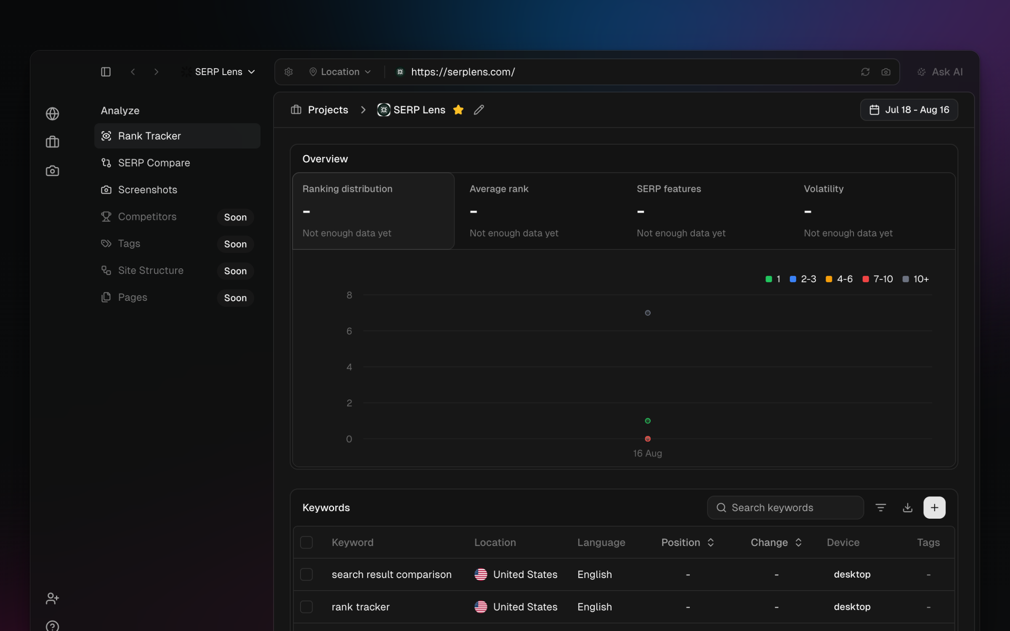Click 'English' in the 'search result comparison' row
Image resolution: width=1010 pixels, height=631 pixels.
594,574
